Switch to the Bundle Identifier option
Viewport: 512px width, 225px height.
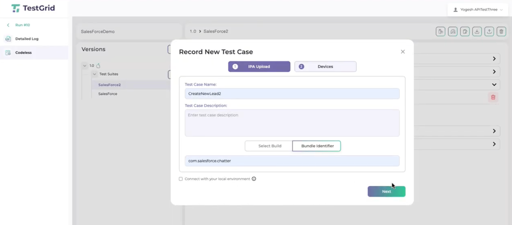click(x=316, y=146)
